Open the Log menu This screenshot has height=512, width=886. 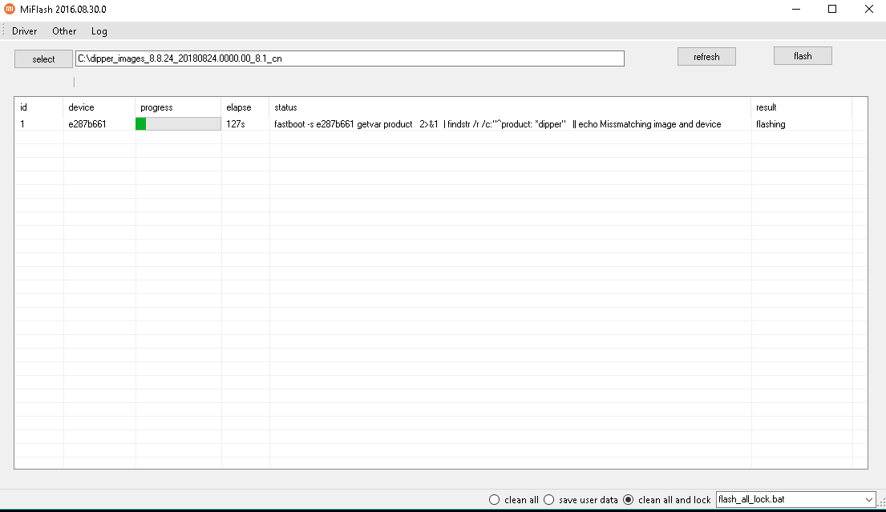99,31
